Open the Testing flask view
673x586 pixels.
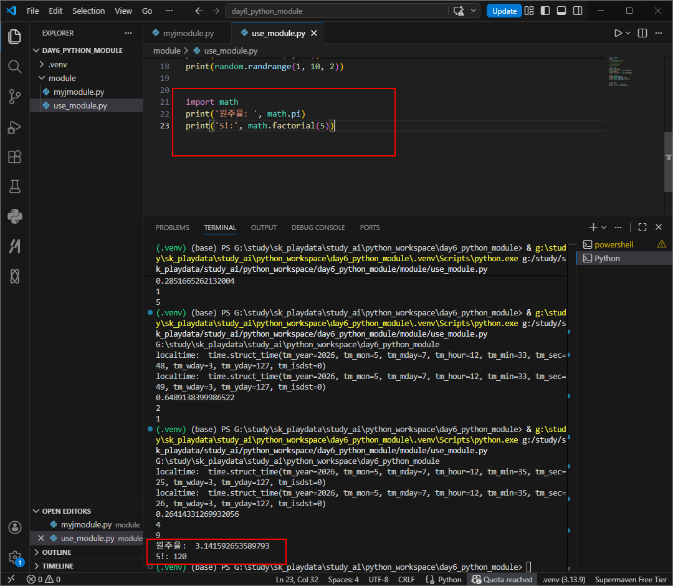click(14, 187)
